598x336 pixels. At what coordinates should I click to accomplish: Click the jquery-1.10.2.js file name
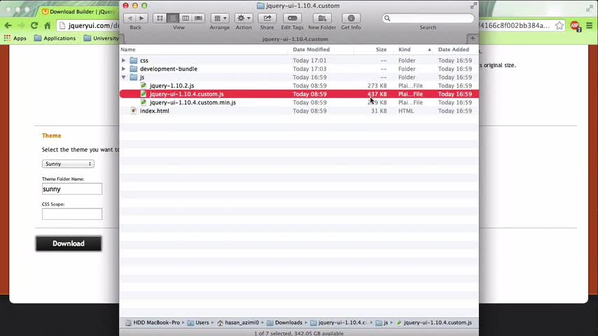click(x=172, y=85)
